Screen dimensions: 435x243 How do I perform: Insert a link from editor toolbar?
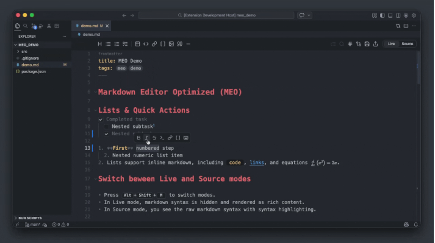tap(154, 44)
